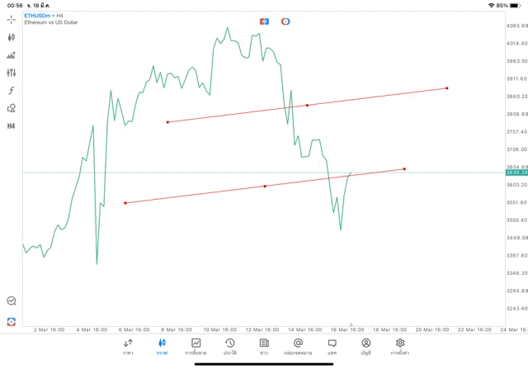The image size is (528, 369).
Task: Open the ETHUSDm symbol selector
Action: click(37, 16)
